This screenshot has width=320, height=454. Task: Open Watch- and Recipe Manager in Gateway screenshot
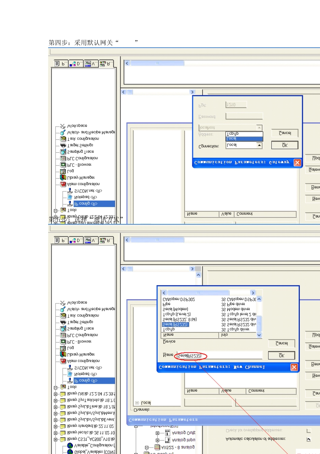coord(91,132)
